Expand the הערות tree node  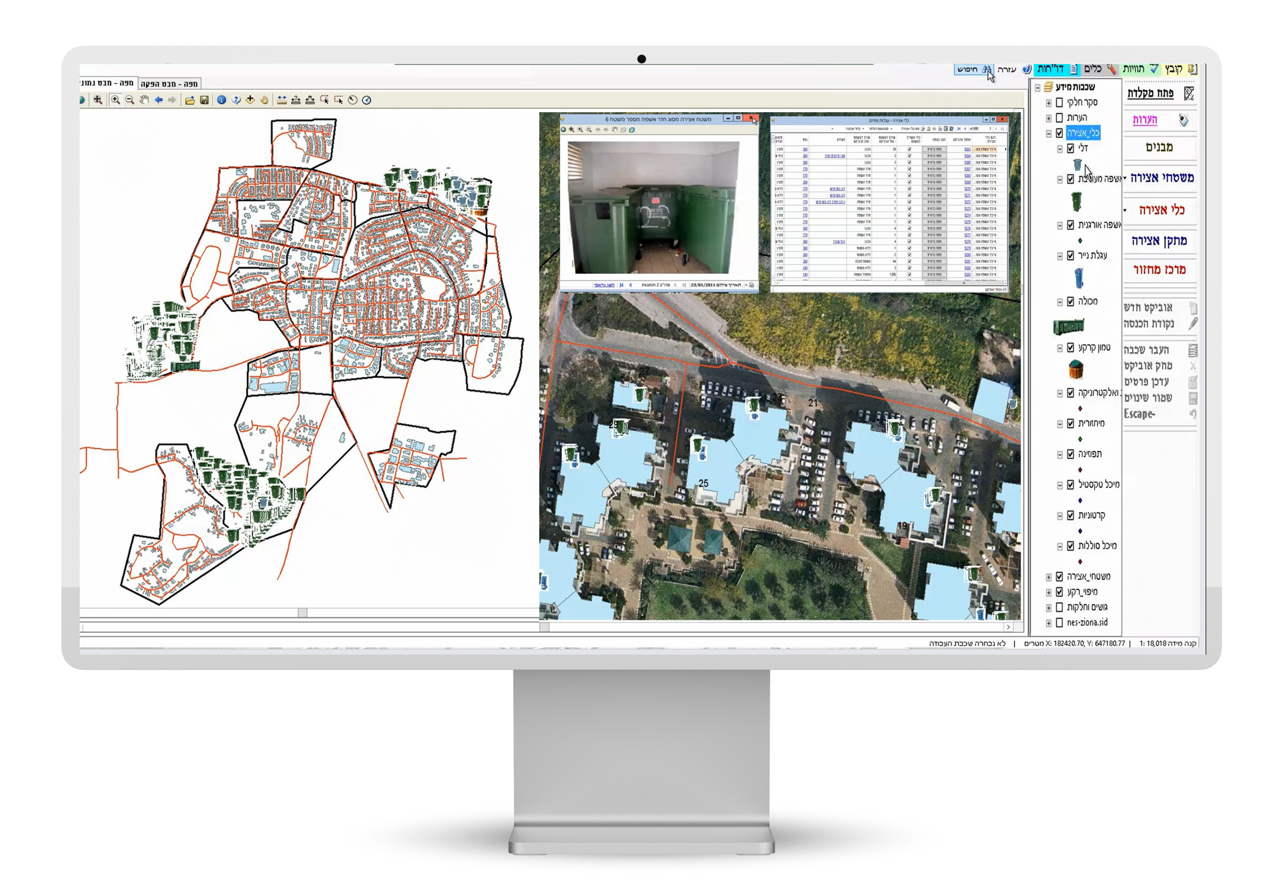1049,118
